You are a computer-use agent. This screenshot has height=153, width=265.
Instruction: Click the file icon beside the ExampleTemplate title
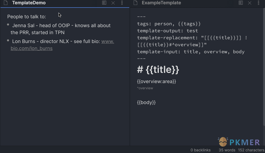pos(136,3)
